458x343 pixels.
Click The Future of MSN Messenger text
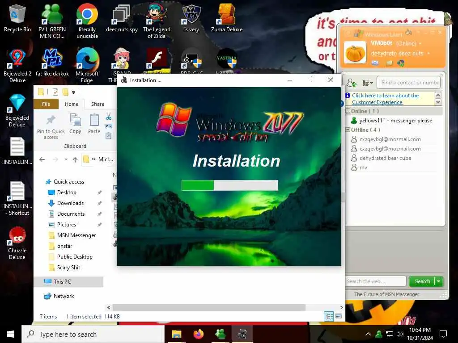pyautogui.click(x=386, y=294)
